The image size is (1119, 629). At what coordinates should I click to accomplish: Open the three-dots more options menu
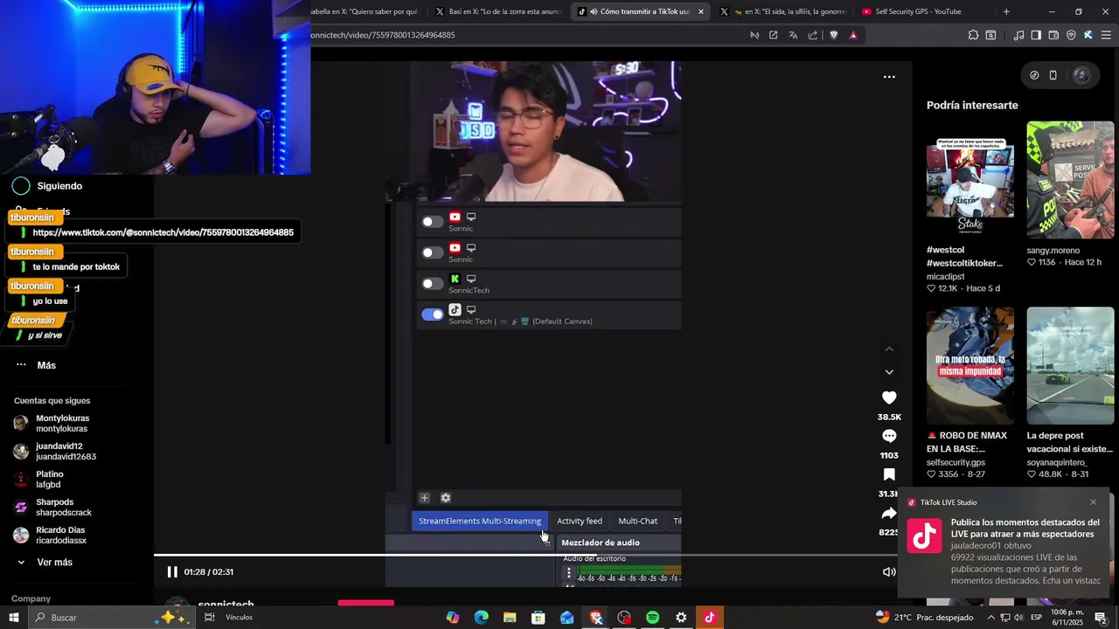pos(889,77)
